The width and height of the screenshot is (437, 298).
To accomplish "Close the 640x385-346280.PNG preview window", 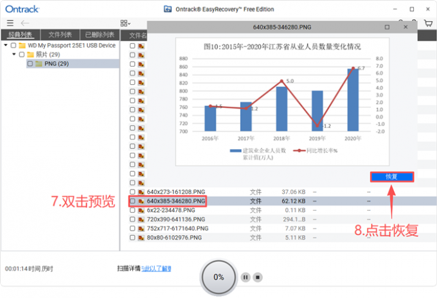I will pyautogui.click(x=406, y=27).
